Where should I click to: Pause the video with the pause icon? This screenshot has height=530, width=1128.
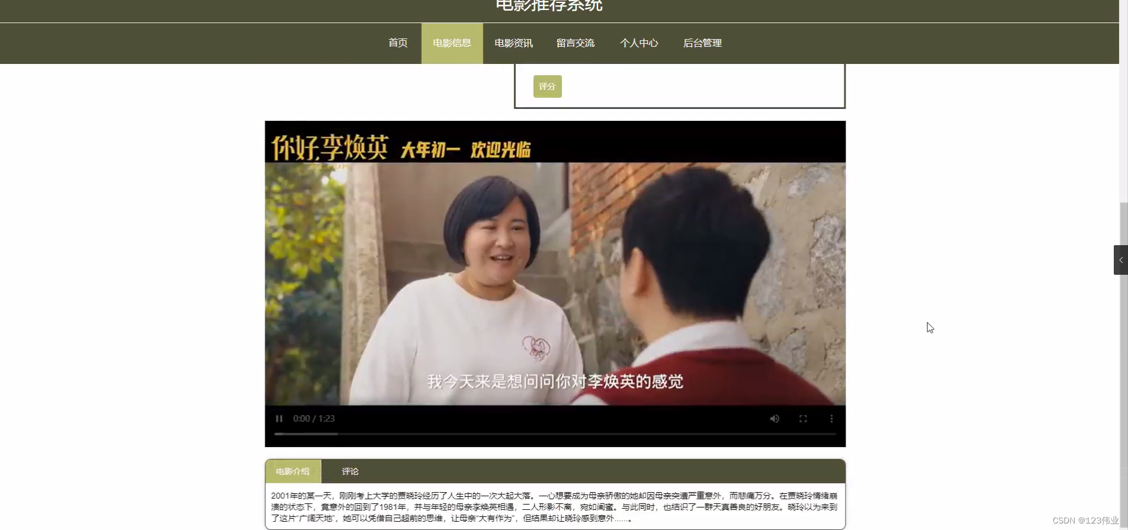[x=279, y=419]
